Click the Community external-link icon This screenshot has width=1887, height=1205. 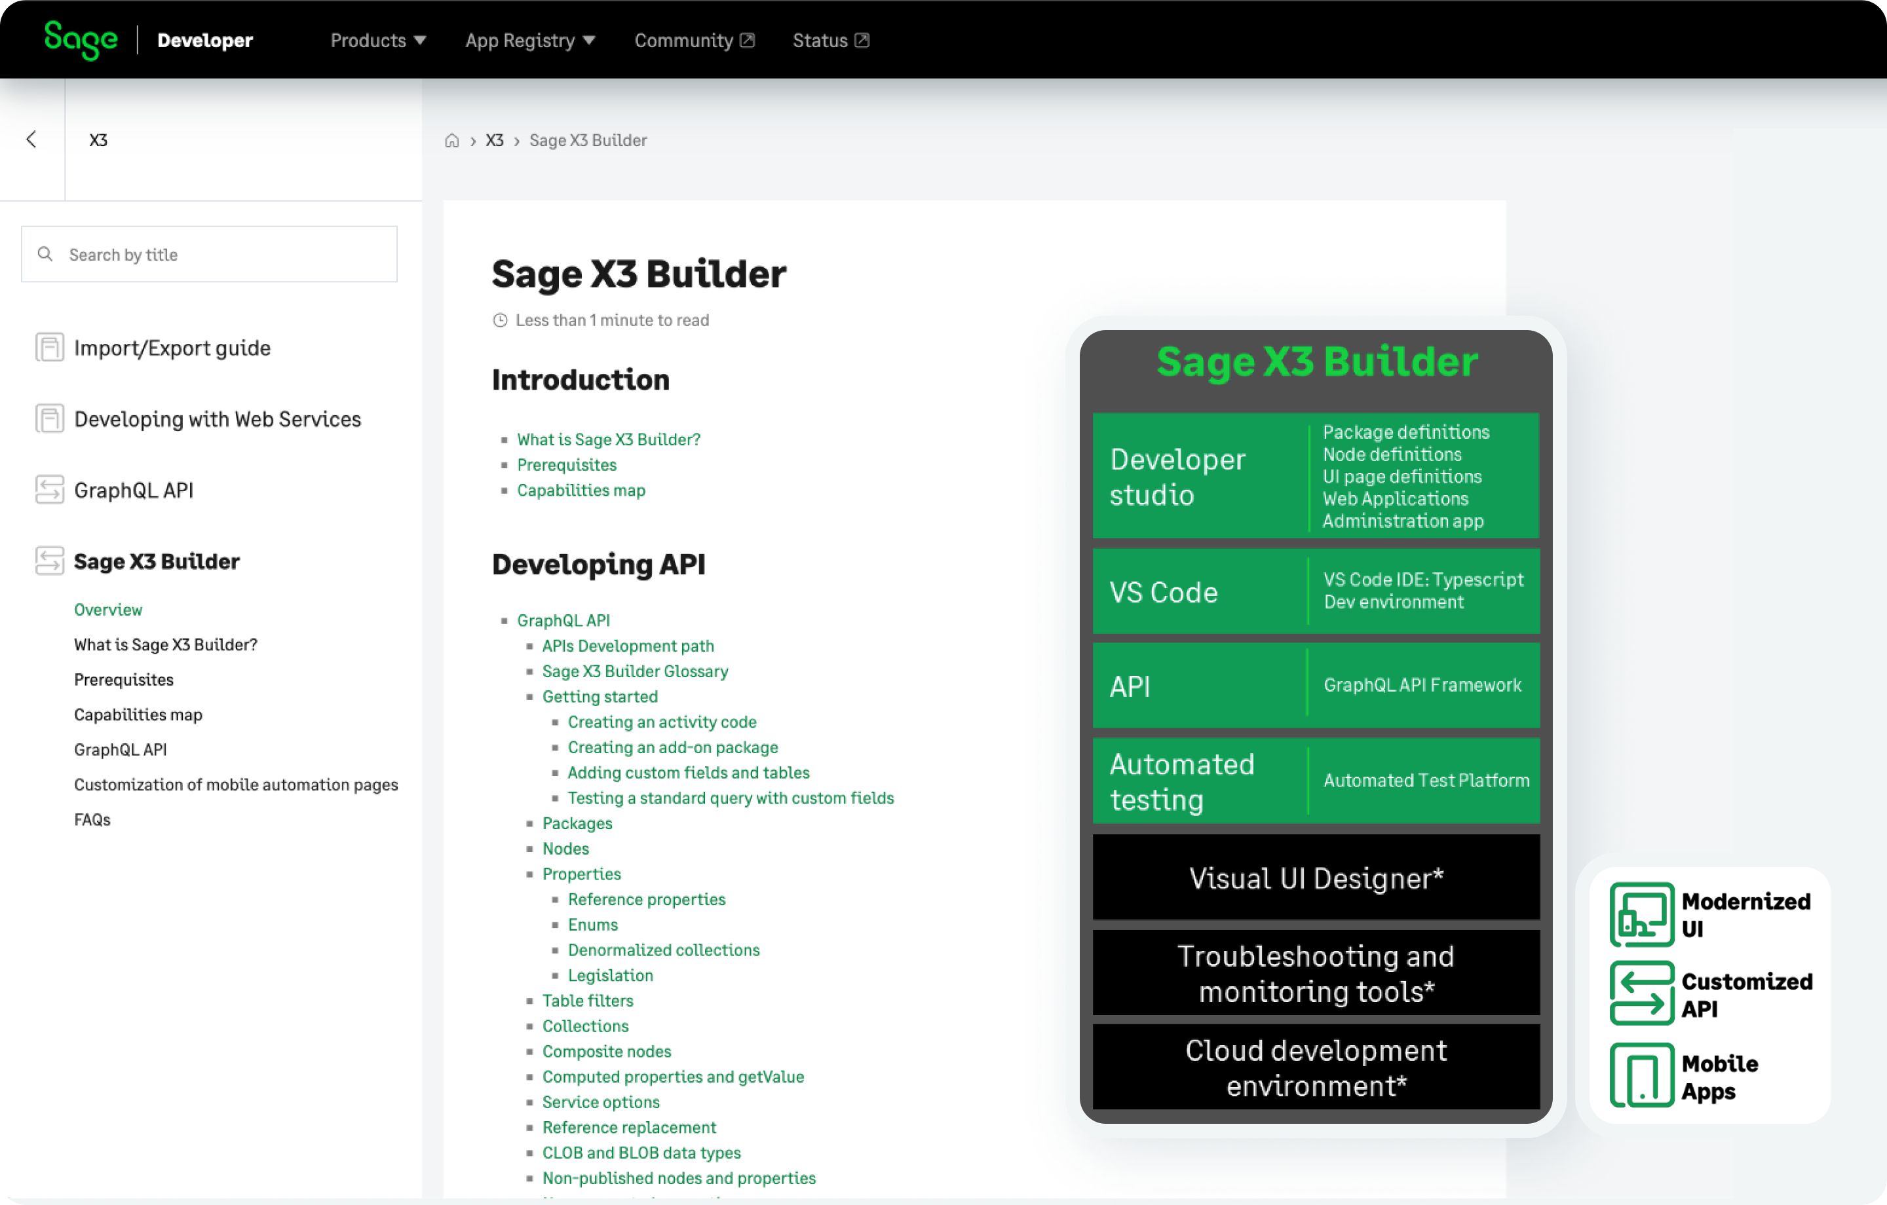click(748, 40)
